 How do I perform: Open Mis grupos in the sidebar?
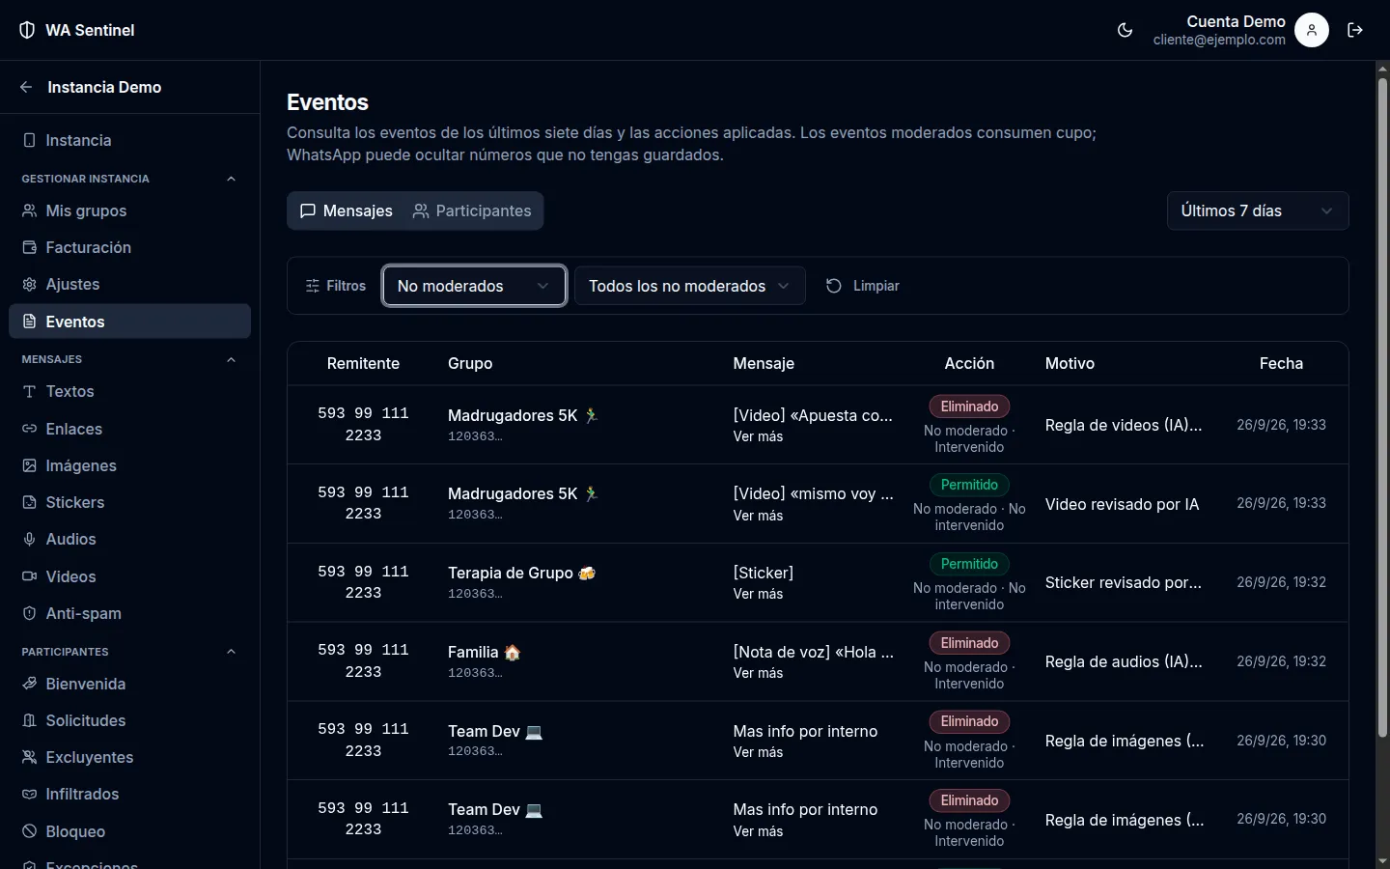pos(129,210)
